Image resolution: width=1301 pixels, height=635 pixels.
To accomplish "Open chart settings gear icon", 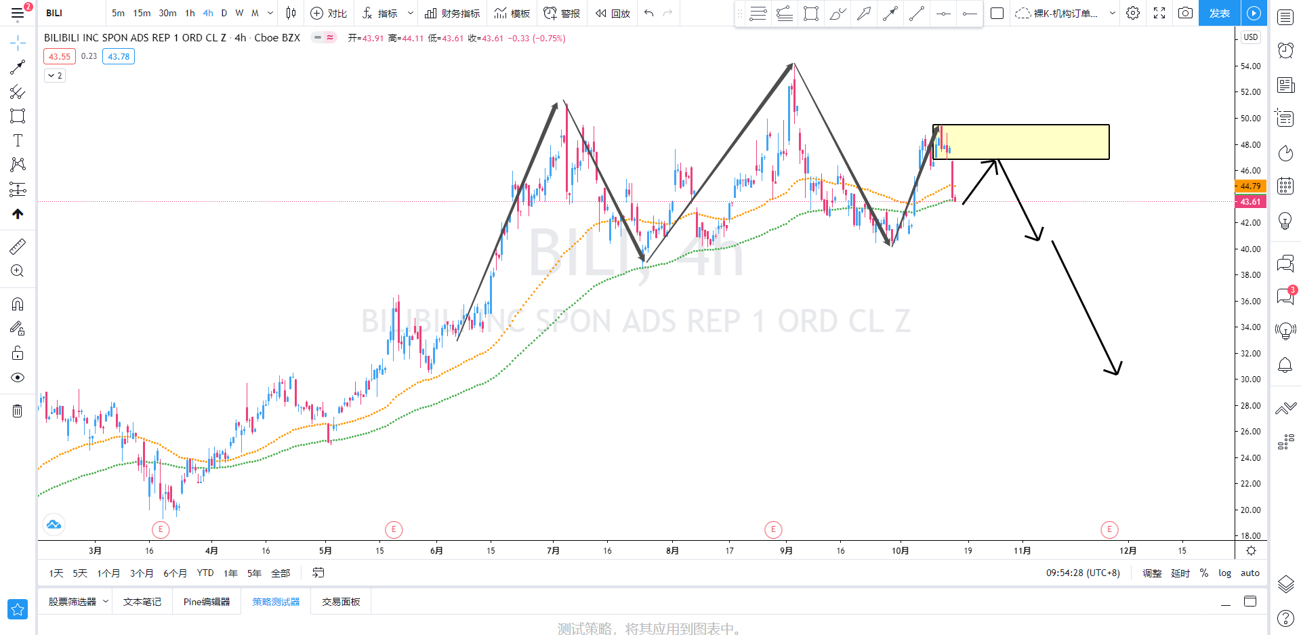I will point(1133,13).
